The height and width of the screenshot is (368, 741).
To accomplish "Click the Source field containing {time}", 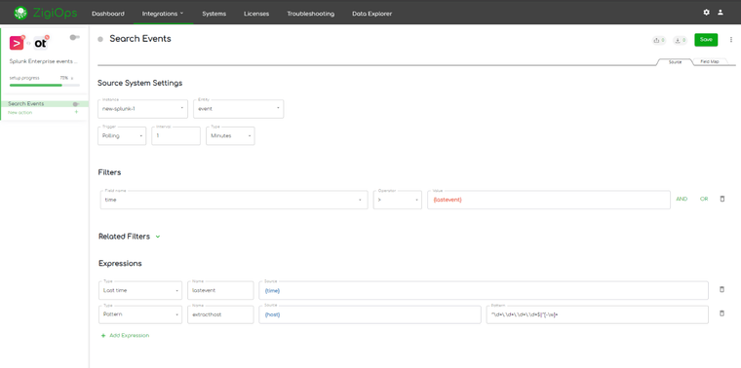I will point(484,291).
